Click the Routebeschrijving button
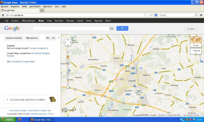The width and height of the screenshot is (204, 122). (x=14, y=38)
